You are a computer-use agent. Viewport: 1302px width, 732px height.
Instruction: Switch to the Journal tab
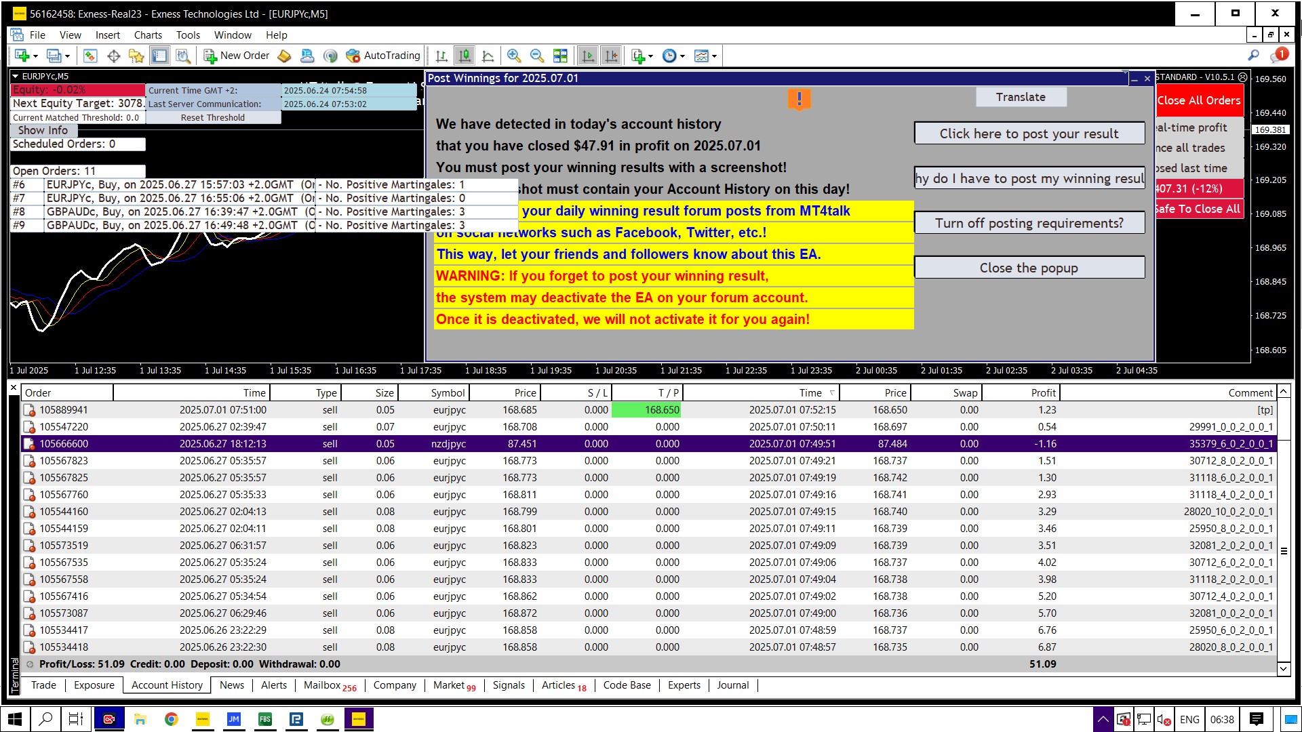pyautogui.click(x=732, y=685)
